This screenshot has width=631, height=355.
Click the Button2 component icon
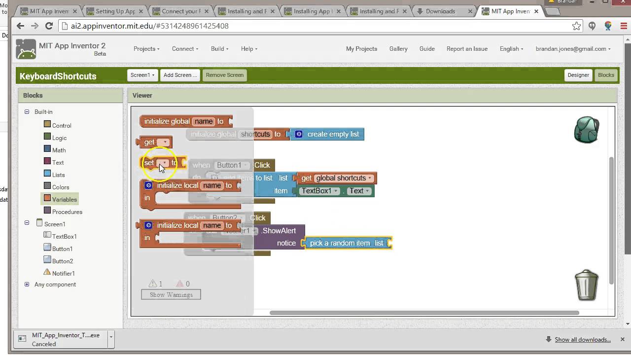[47, 260]
